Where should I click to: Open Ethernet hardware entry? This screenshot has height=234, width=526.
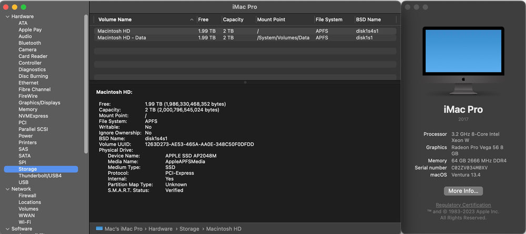click(x=28, y=83)
